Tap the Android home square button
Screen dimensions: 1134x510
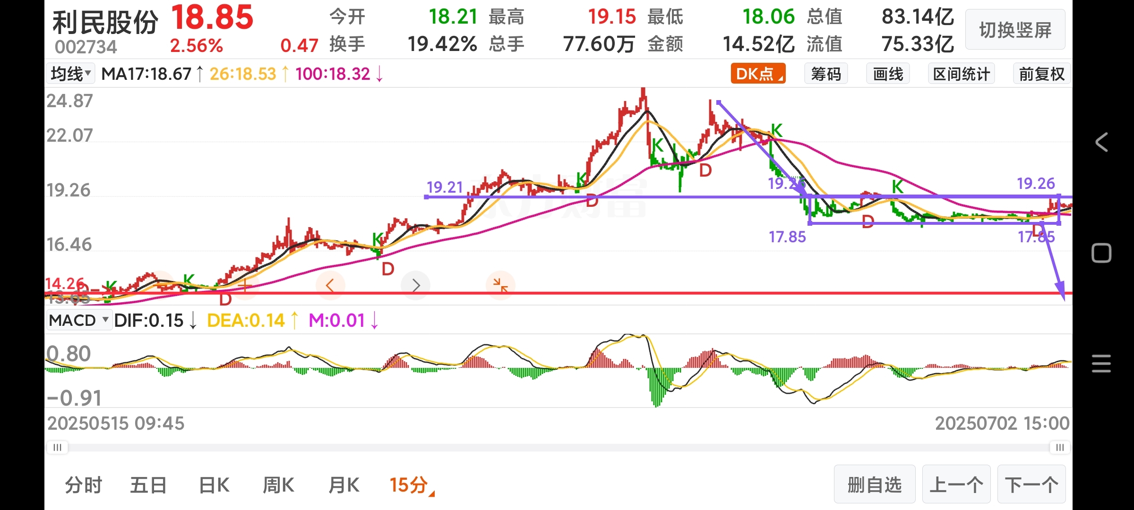(x=1101, y=253)
